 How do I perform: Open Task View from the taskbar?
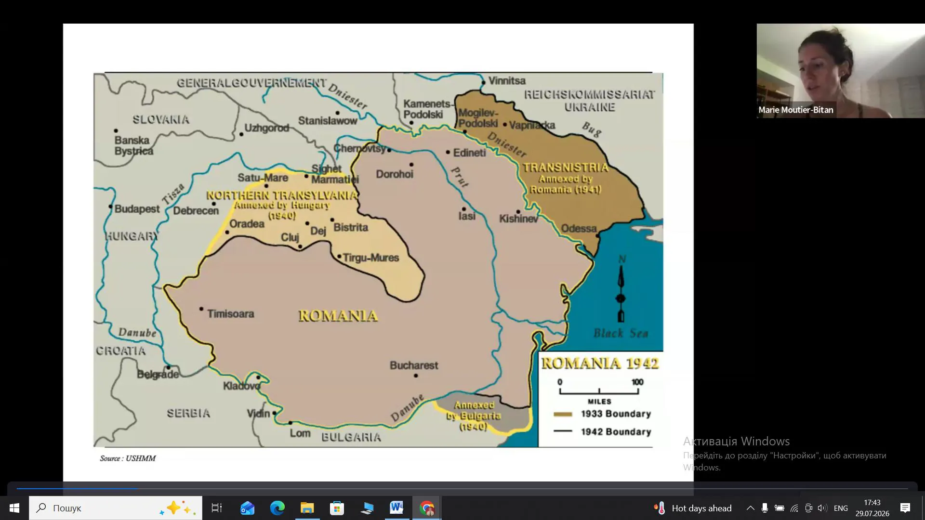217,508
